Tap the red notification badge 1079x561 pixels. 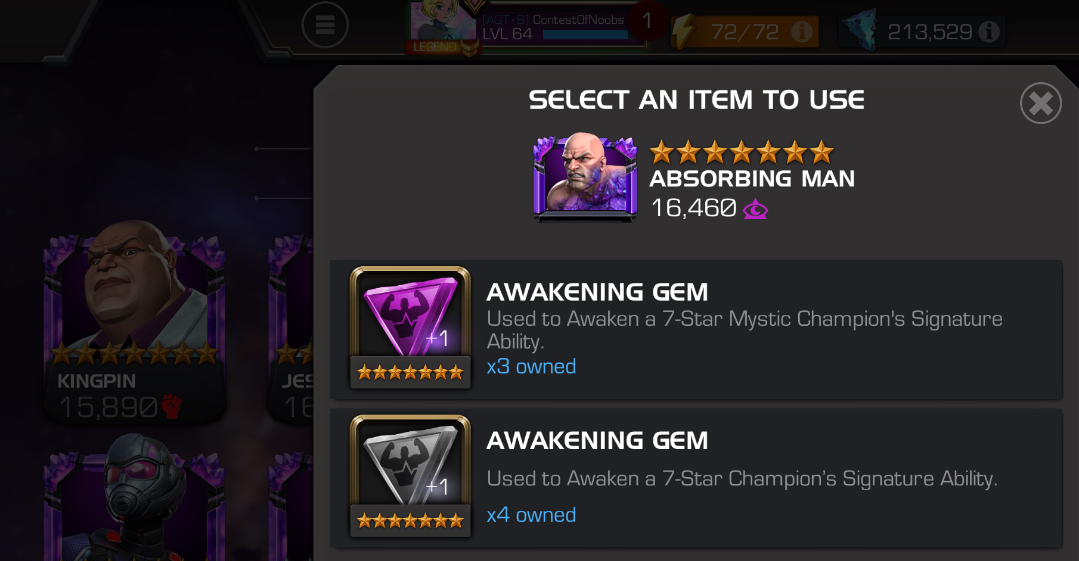click(647, 21)
